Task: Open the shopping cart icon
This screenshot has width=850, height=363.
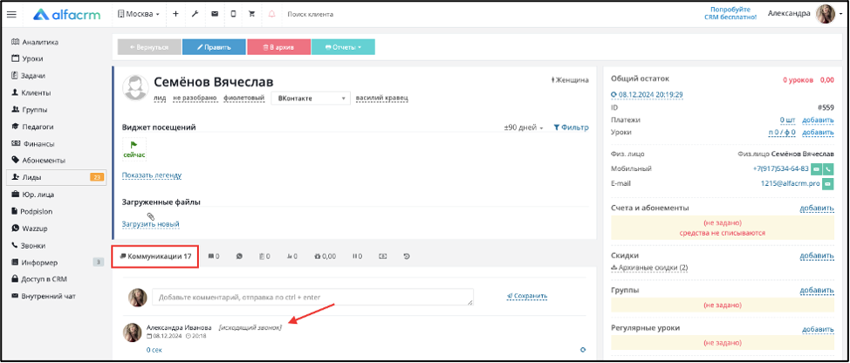Action: click(252, 15)
